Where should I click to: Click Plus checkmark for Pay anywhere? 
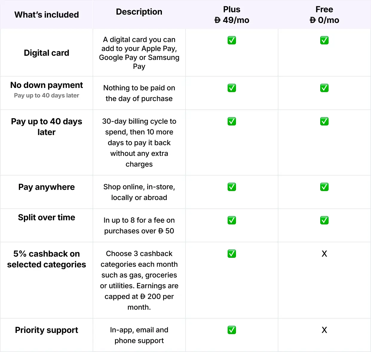(232, 187)
